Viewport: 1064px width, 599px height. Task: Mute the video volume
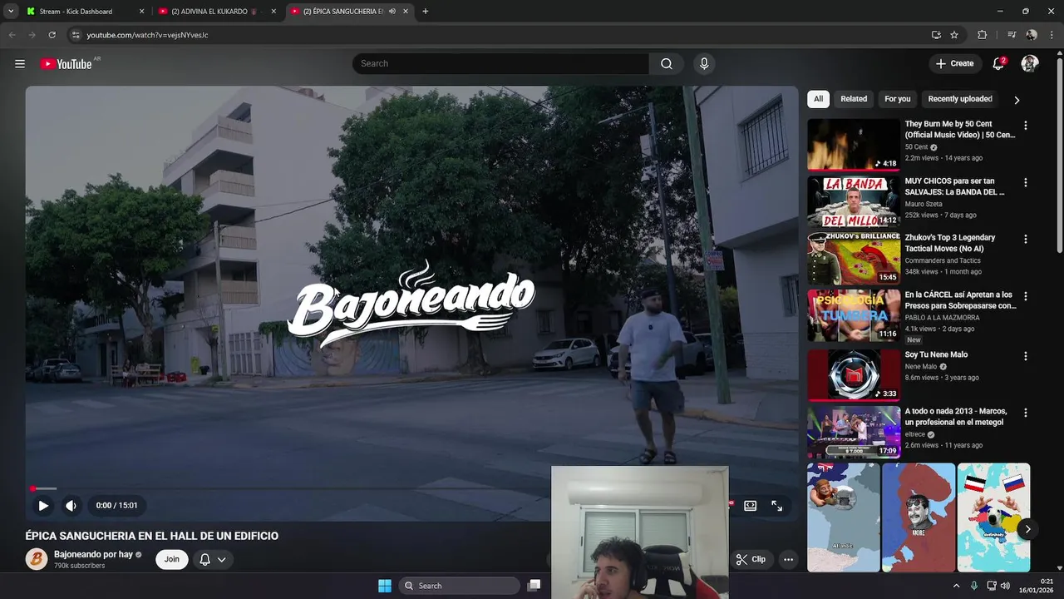[x=71, y=505]
